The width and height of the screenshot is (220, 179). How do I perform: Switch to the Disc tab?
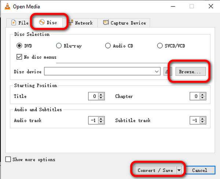point(48,22)
